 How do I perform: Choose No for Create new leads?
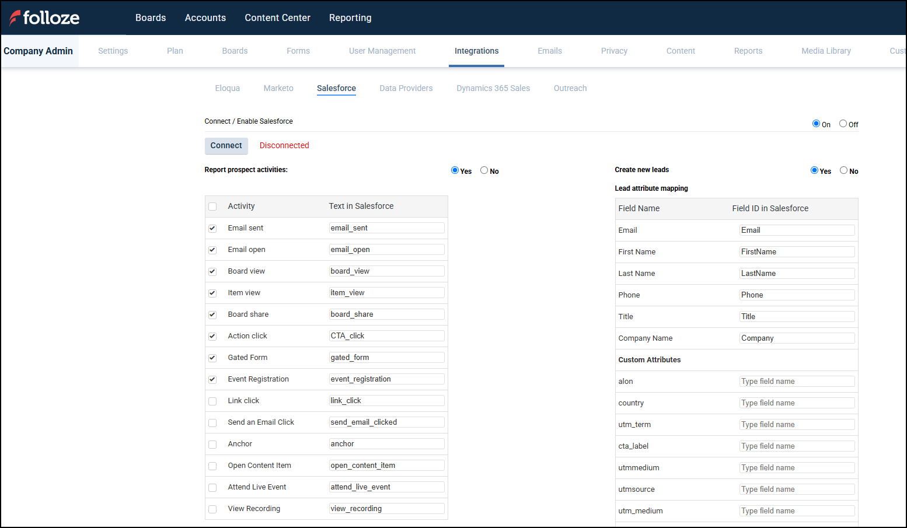[x=843, y=170]
